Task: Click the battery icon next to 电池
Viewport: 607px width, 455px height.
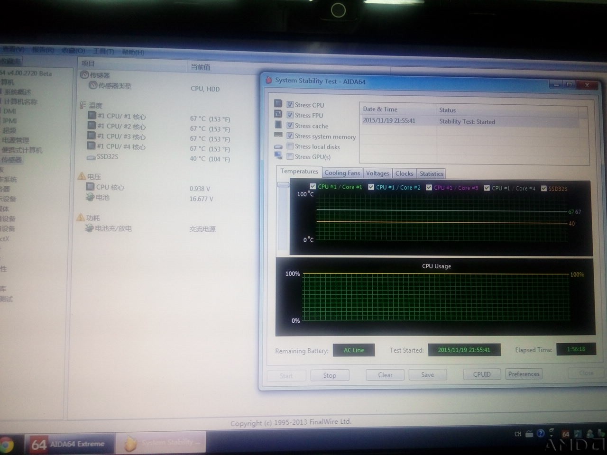Action: coord(90,197)
